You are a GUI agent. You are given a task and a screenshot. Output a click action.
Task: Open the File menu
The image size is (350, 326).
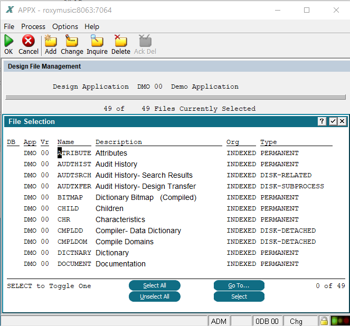point(9,26)
